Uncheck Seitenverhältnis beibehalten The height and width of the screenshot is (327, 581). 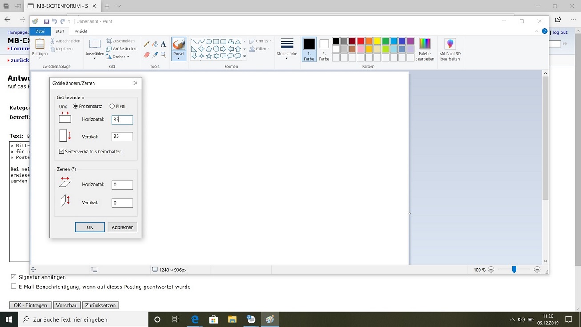coord(61,152)
